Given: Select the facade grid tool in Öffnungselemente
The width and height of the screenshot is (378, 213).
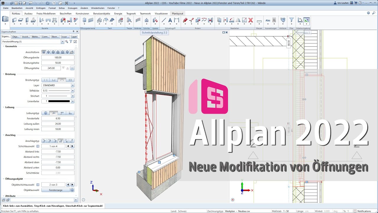Looking at the screenshot, I should coord(91,20).
